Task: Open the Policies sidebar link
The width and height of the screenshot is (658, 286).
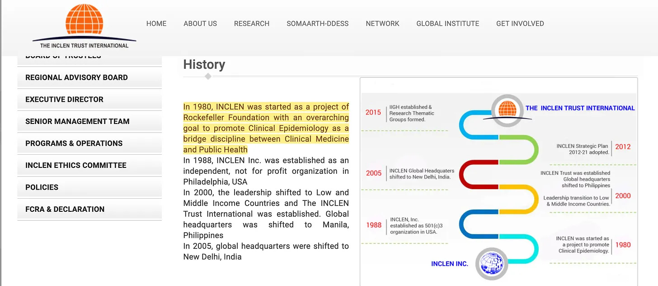Action: [x=89, y=187]
